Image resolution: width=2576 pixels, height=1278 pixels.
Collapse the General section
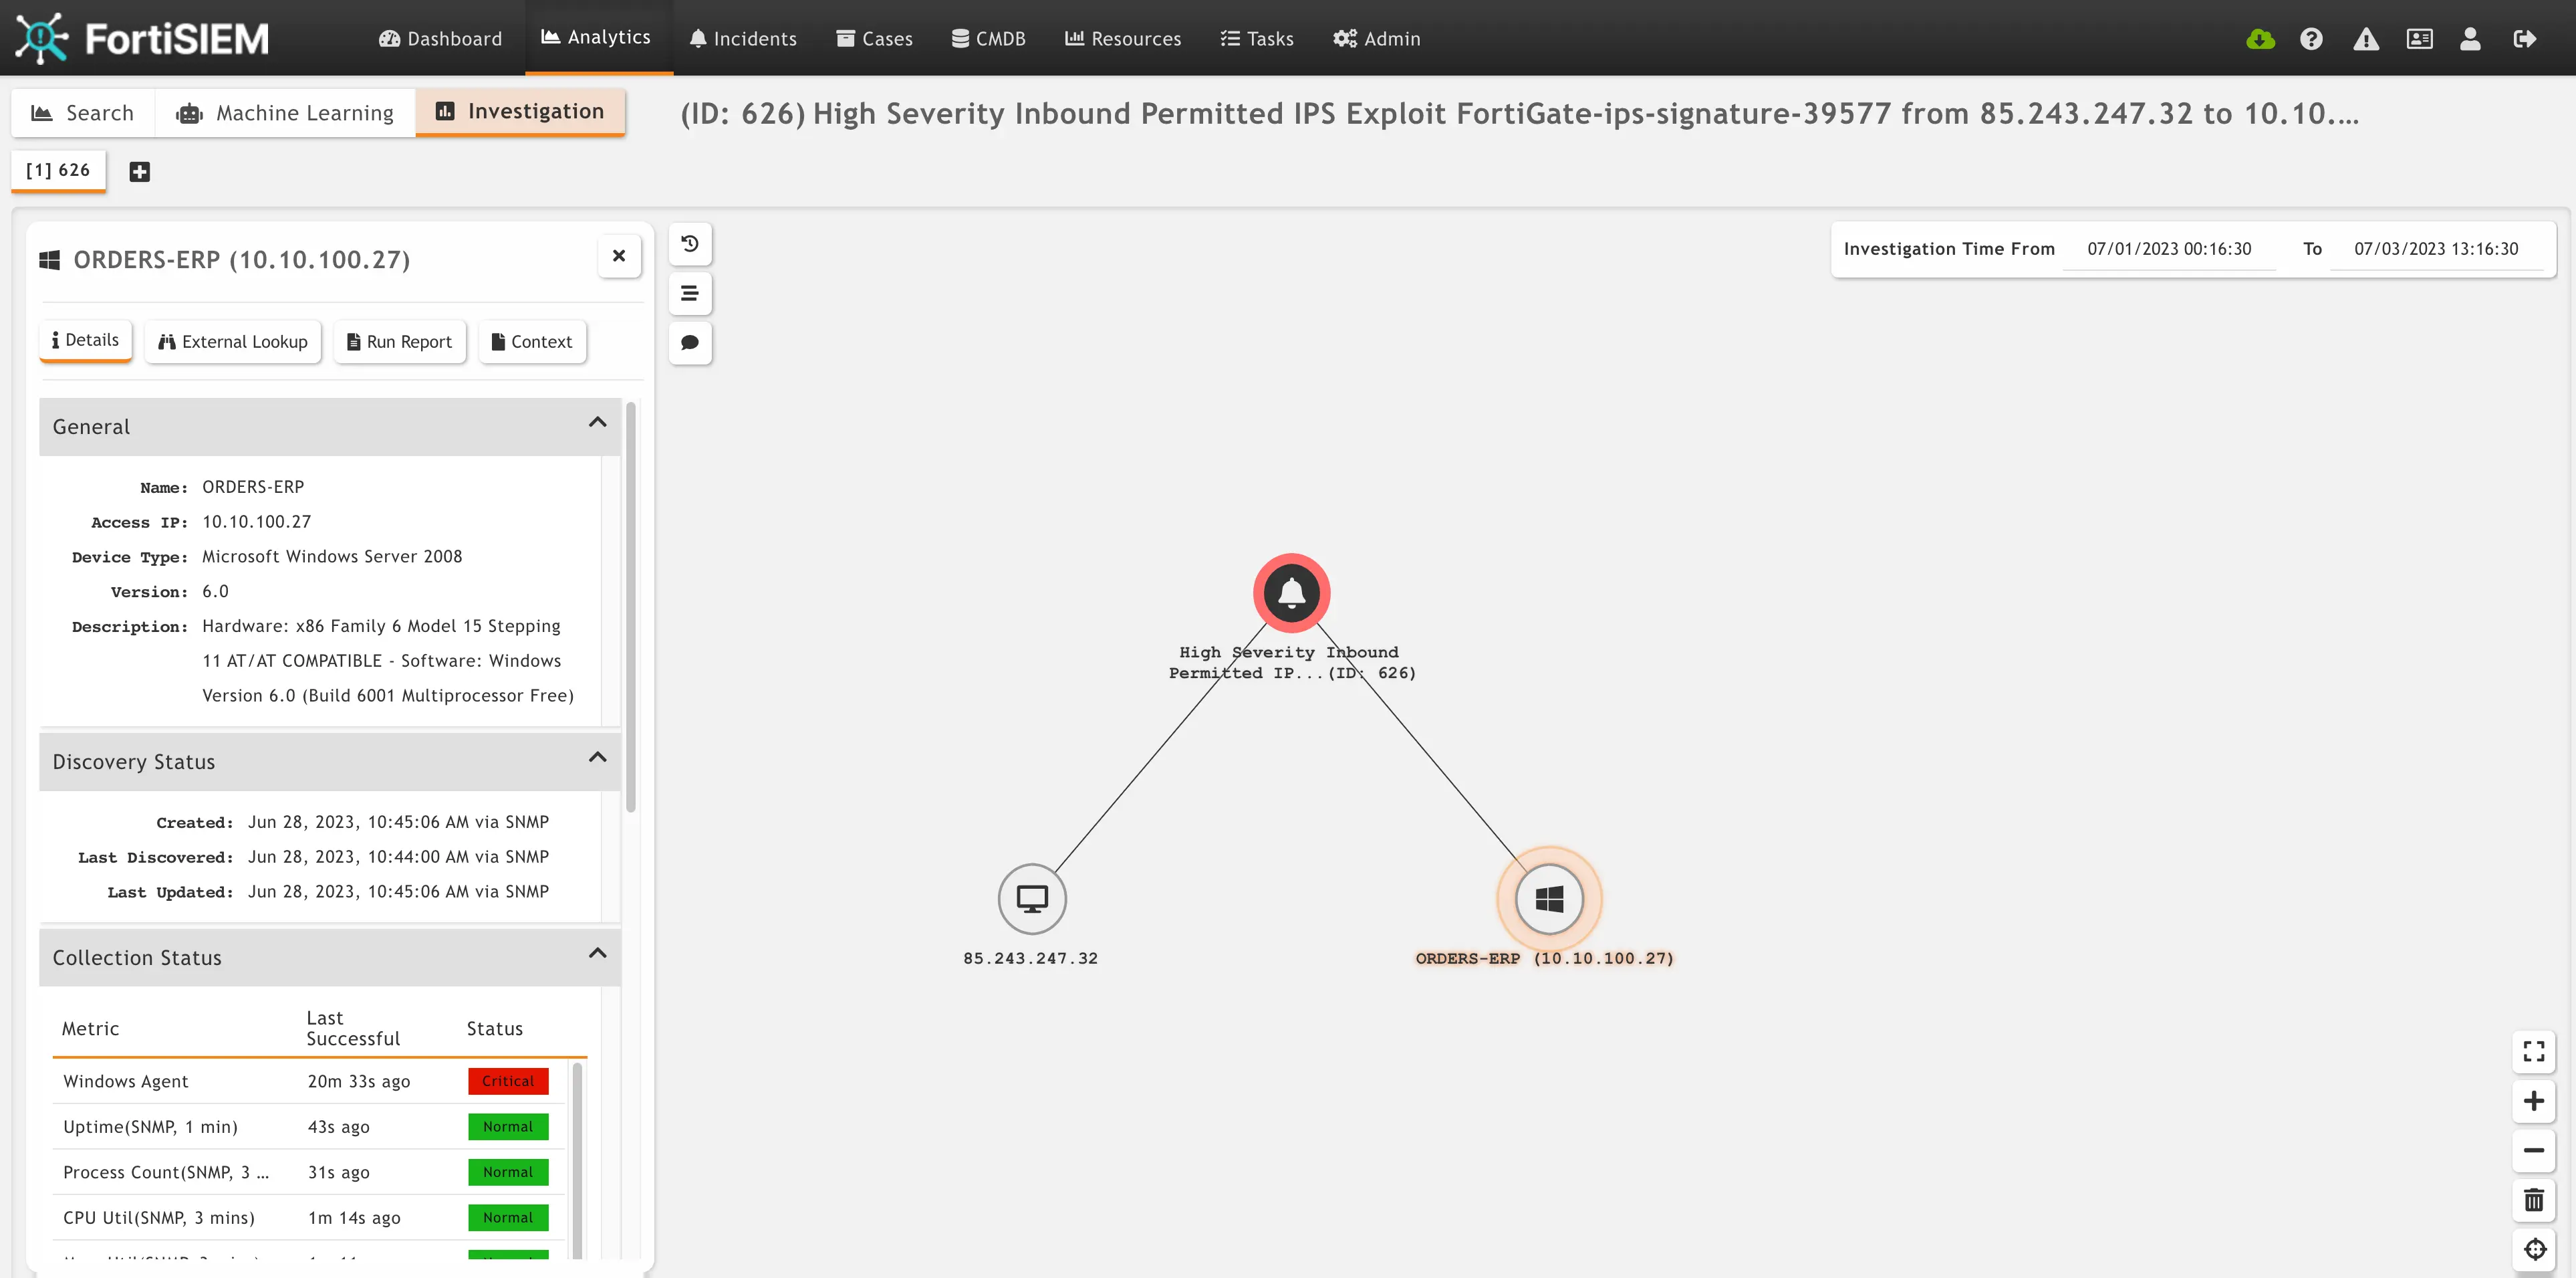point(598,423)
